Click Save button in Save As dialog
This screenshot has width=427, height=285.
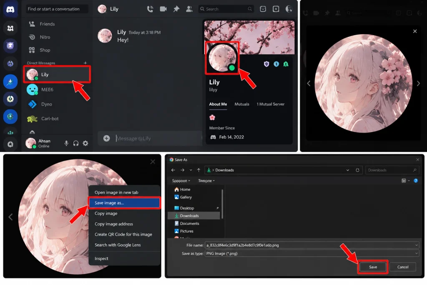pyautogui.click(x=373, y=267)
